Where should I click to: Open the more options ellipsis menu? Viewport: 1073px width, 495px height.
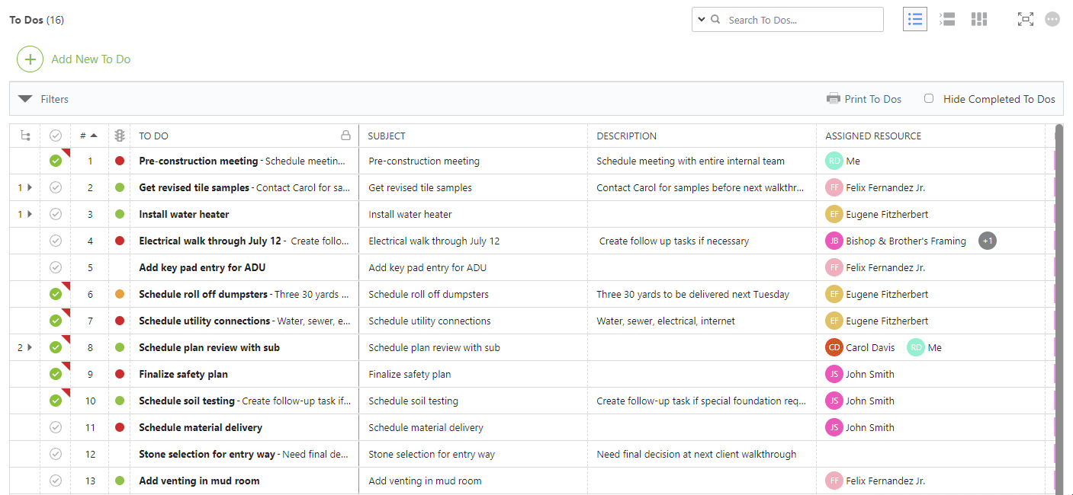[x=1052, y=20]
